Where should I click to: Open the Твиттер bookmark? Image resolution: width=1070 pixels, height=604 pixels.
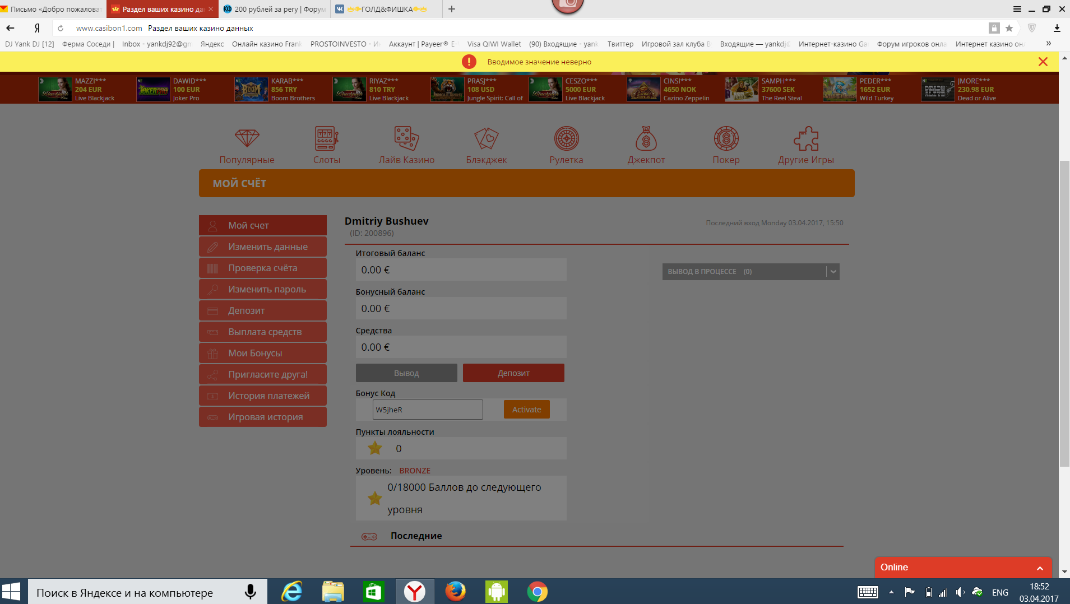620,44
